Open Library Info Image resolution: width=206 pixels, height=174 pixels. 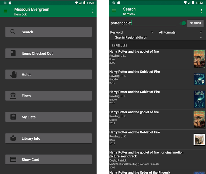[48, 138]
